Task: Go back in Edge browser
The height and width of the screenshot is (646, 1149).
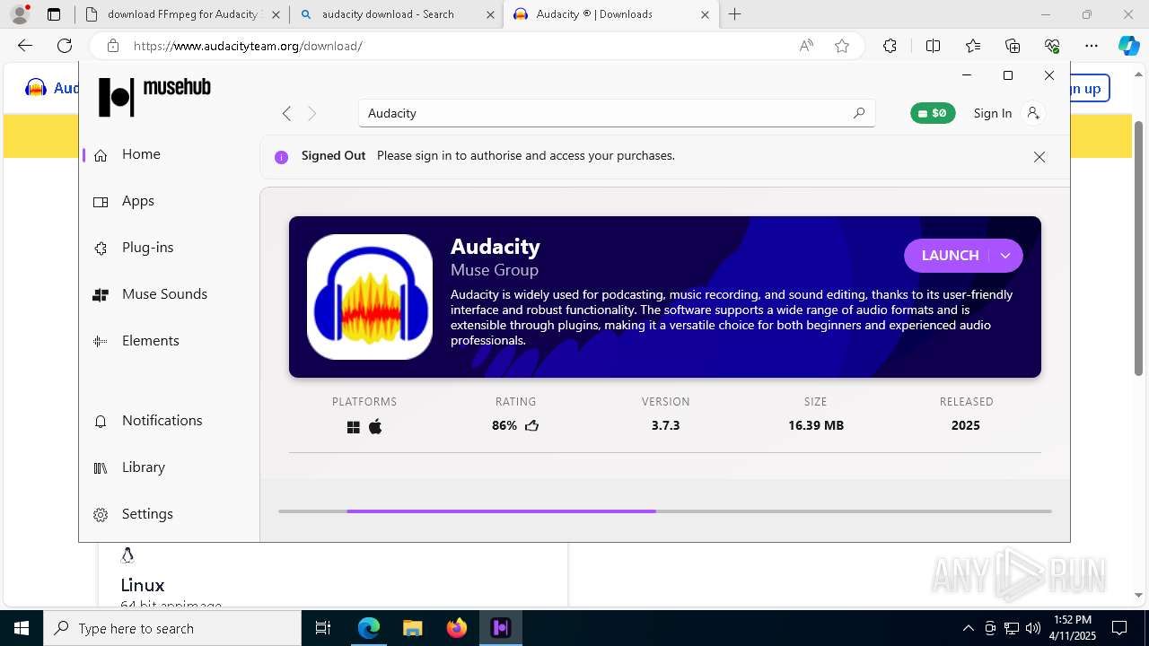Action: tap(25, 46)
